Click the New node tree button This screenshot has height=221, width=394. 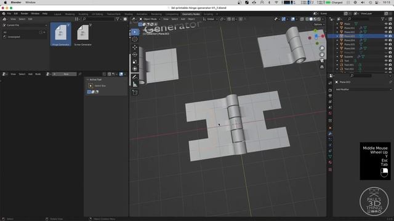64,74
